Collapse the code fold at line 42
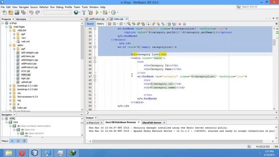 (x=95, y=58)
